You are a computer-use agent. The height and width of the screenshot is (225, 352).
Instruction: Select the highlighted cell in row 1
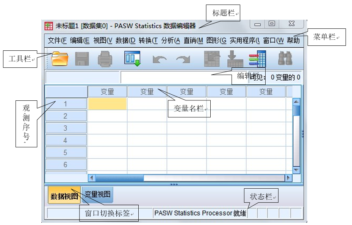(107, 104)
